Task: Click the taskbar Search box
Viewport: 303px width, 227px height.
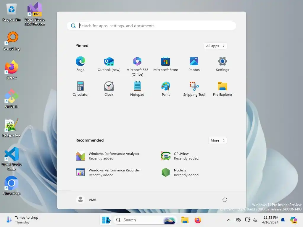Action: click(145, 220)
